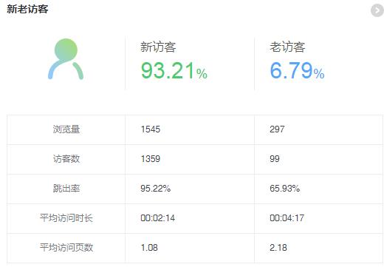Viewport: 384px width, 270px height.
Task: Click the duration value 00:04:17
Action: point(287,218)
